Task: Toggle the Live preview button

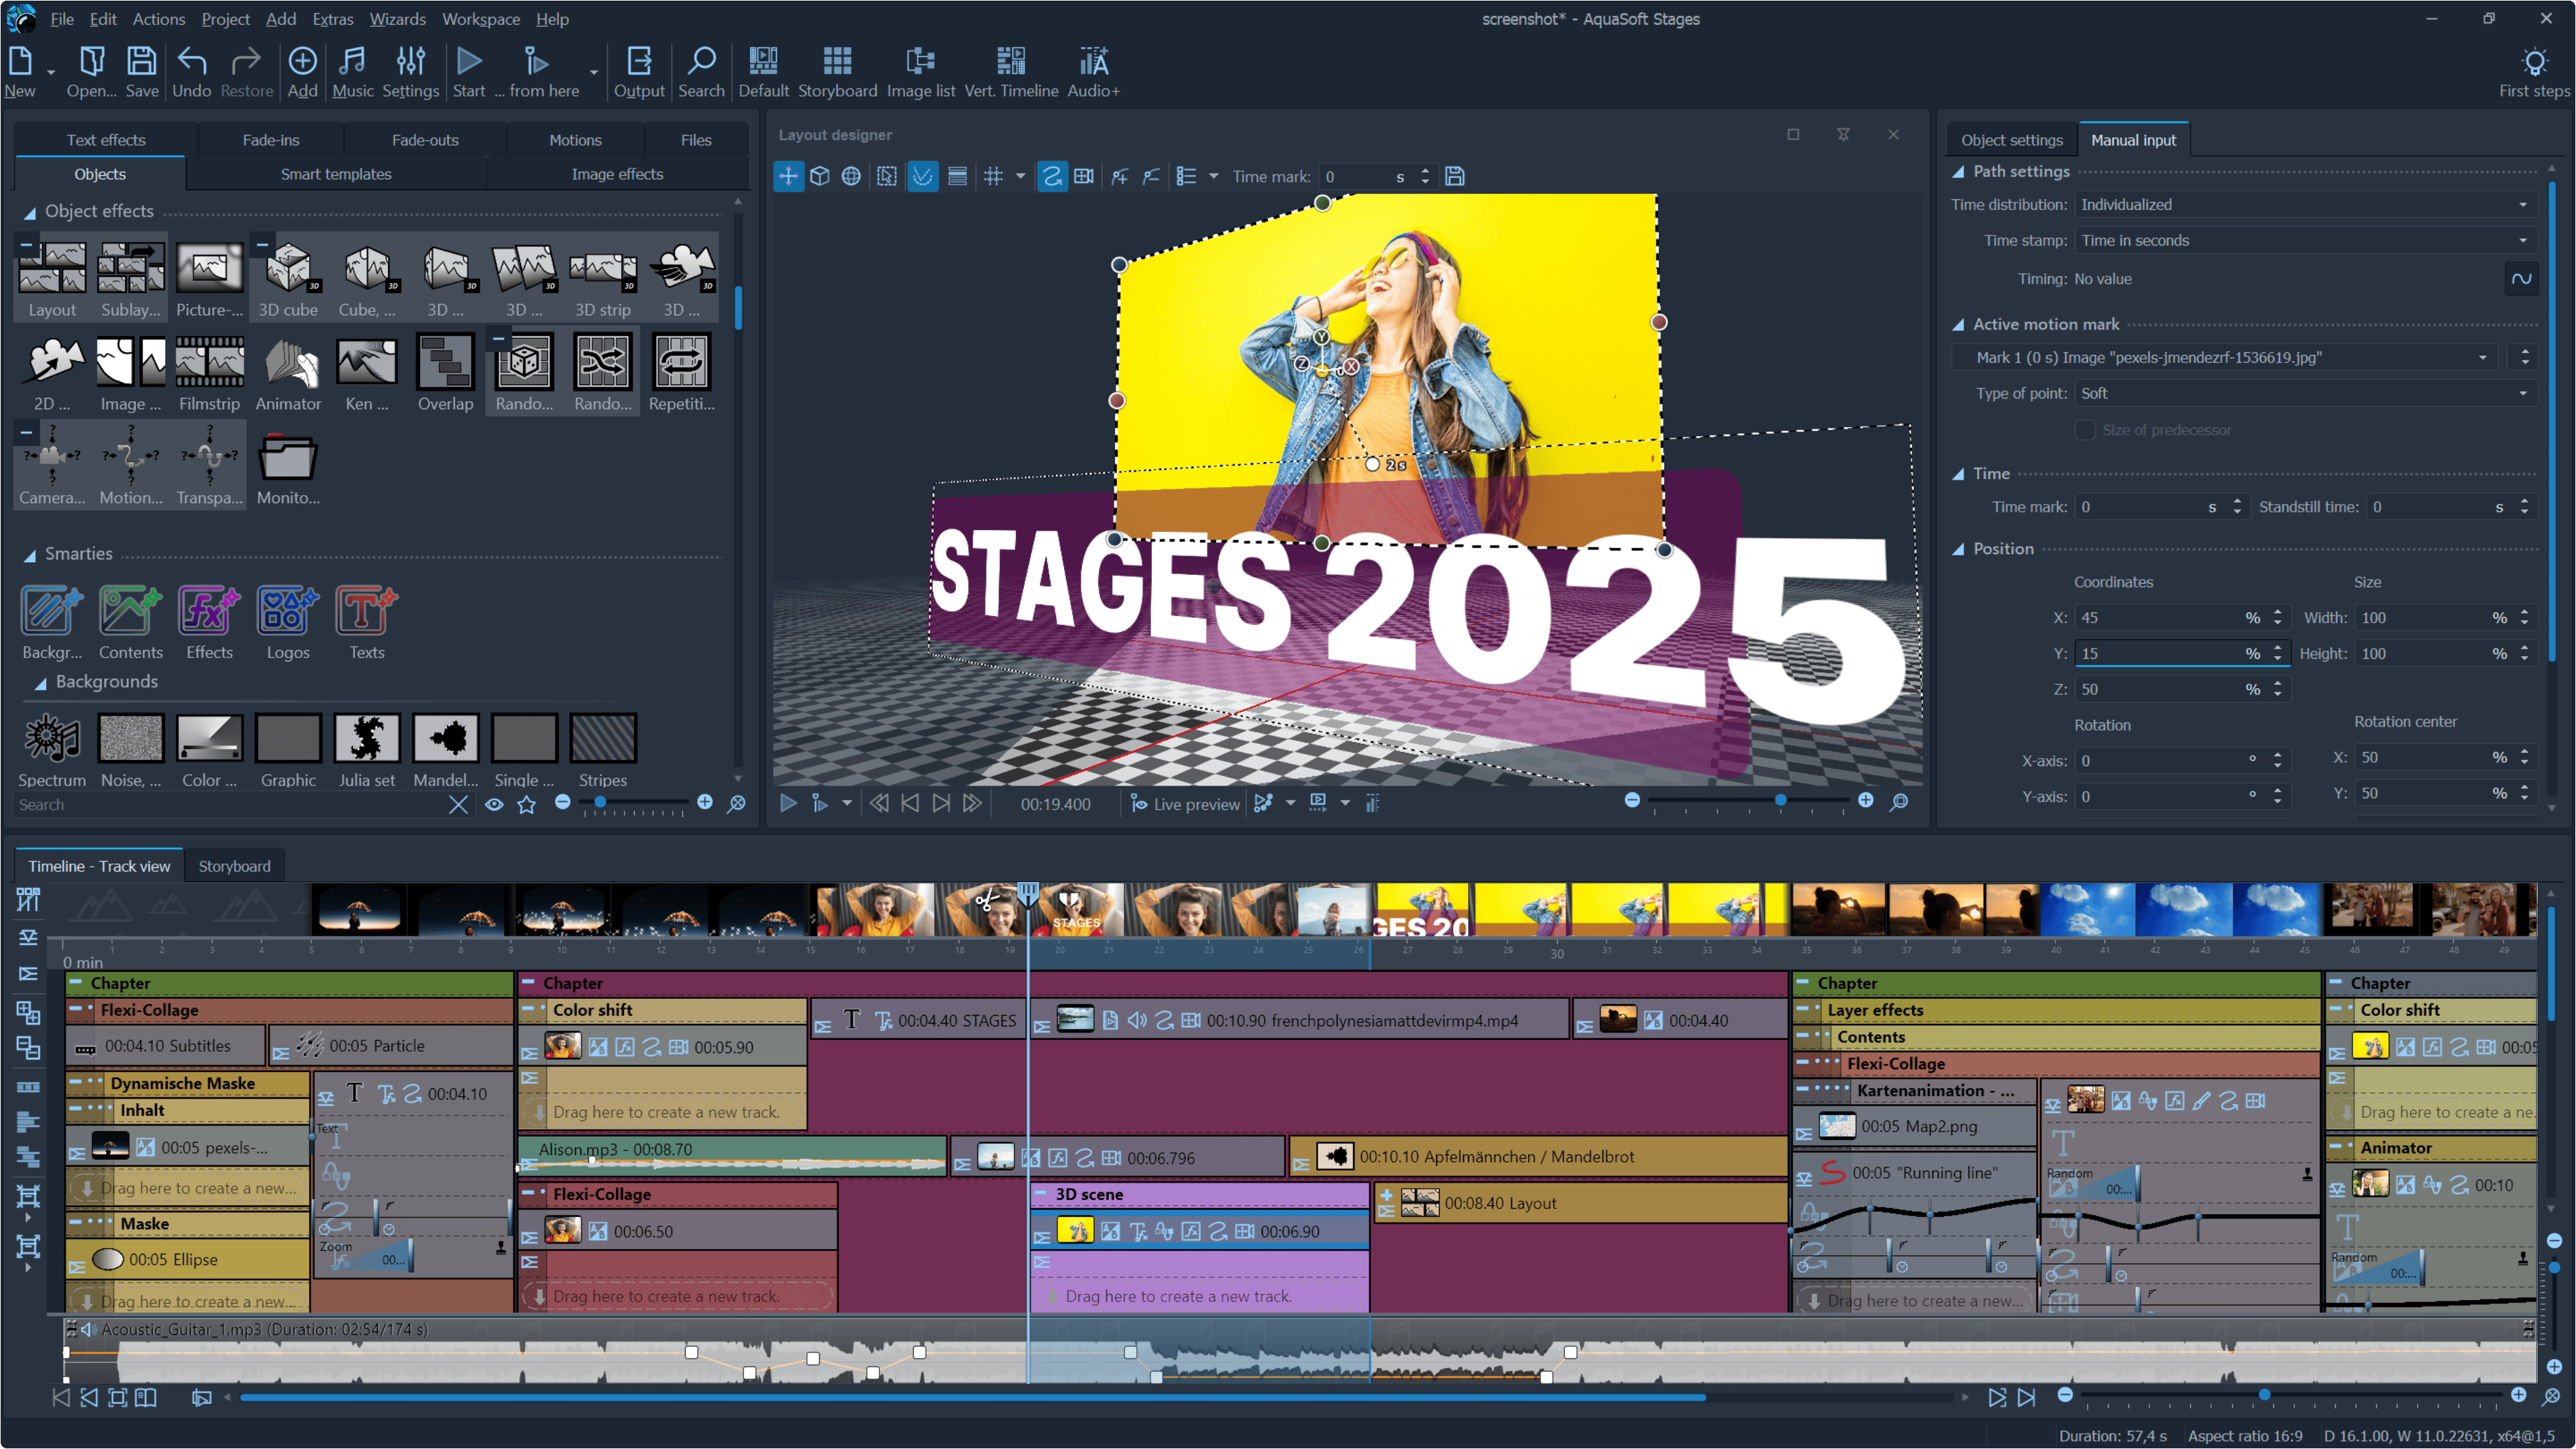Action: 1185,803
